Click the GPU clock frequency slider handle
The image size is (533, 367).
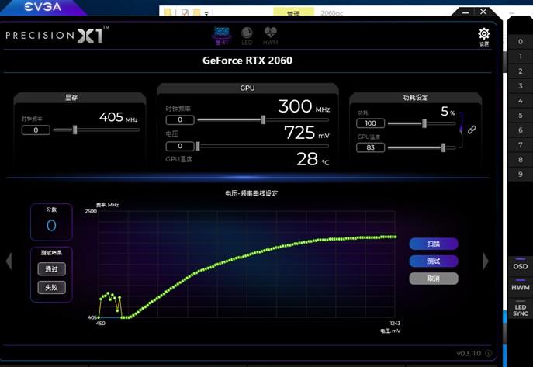click(263, 119)
